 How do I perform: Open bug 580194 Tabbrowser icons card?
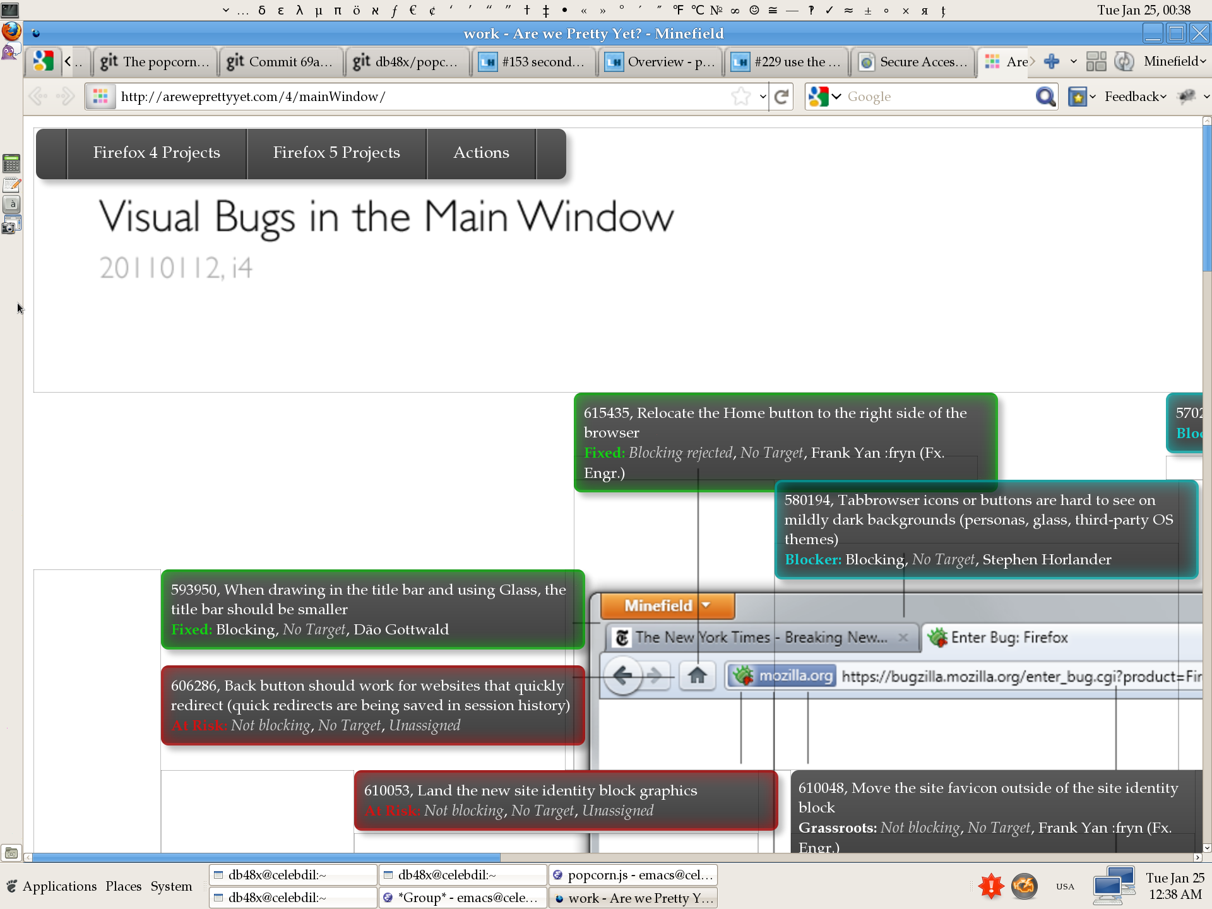click(986, 529)
